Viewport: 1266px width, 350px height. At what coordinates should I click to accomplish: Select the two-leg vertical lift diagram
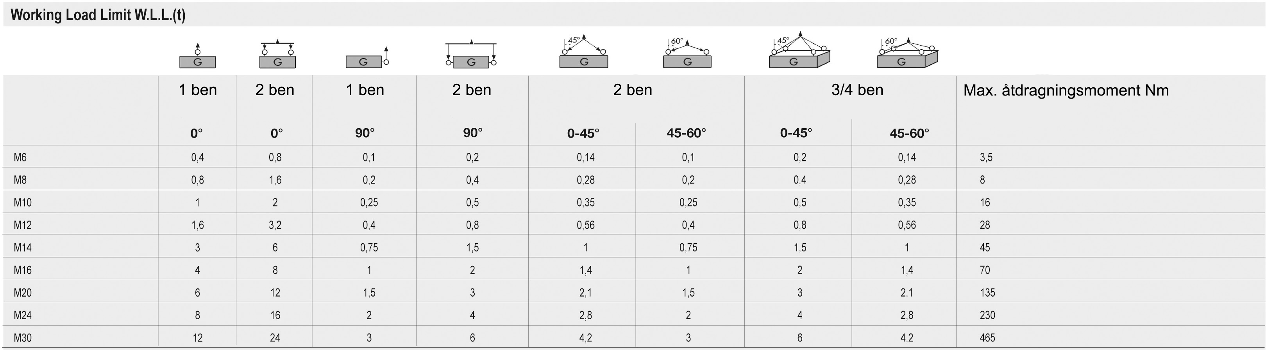coord(277,54)
